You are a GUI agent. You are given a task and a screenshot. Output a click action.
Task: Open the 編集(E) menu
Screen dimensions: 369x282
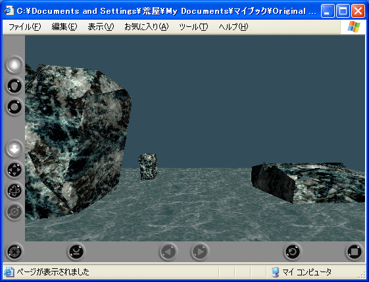point(64,27)
